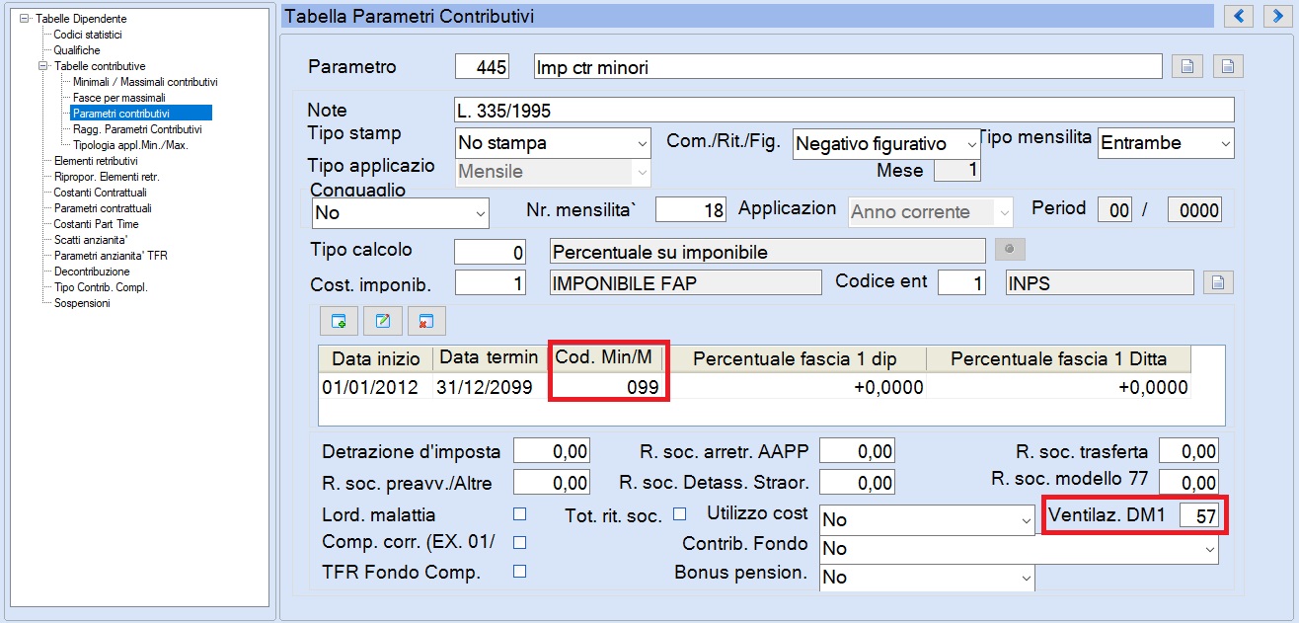1299x623 pixels.
Task: Click the R. soc. modello 77 field
Action: [1188, 483]
